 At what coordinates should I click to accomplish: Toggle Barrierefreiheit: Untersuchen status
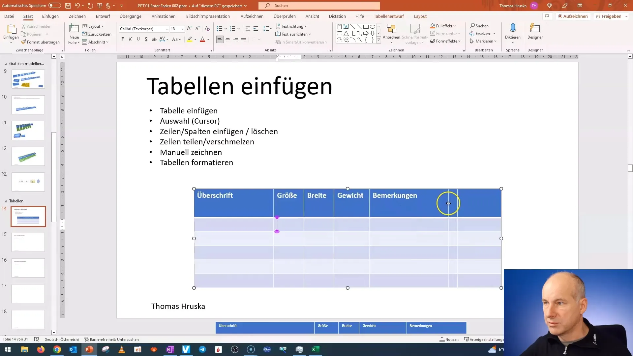(112, 340)
